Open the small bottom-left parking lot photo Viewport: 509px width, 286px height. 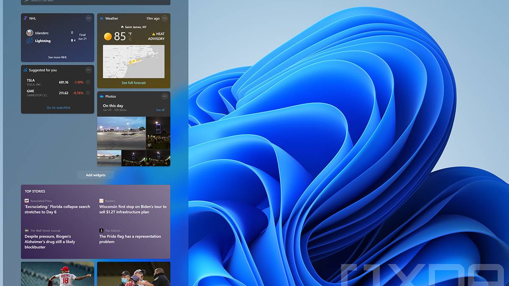(109, 158)
